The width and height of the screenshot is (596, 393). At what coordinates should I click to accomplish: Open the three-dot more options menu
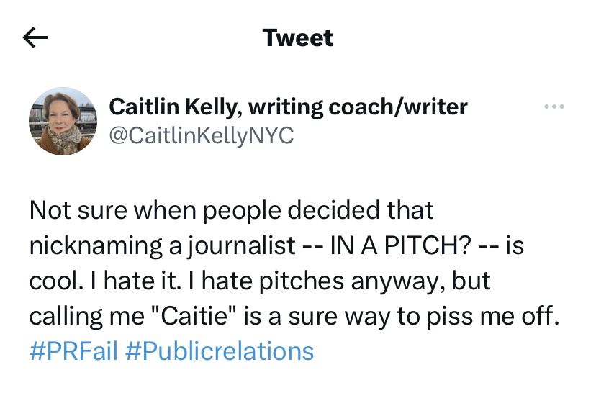pyautogui.click(x=554, y=107)
